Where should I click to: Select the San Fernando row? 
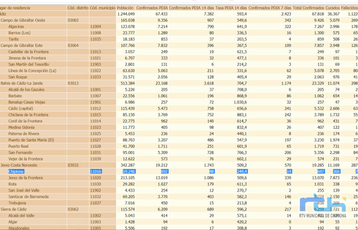179,152
